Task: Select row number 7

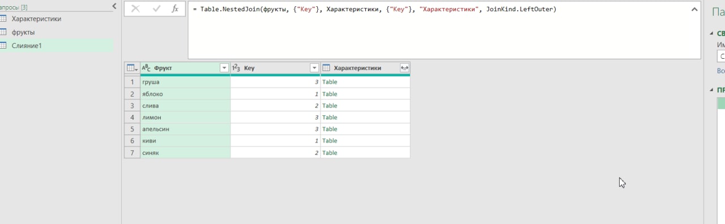Action: [x=132, y=153]
